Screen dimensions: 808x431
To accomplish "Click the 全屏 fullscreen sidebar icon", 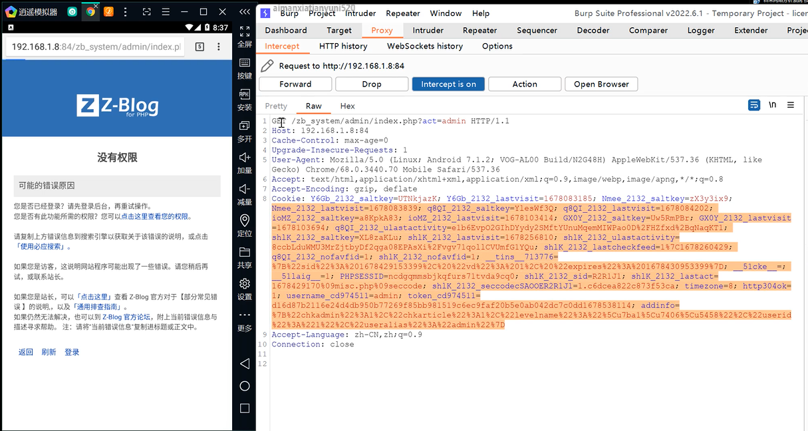I will point(245,37).
